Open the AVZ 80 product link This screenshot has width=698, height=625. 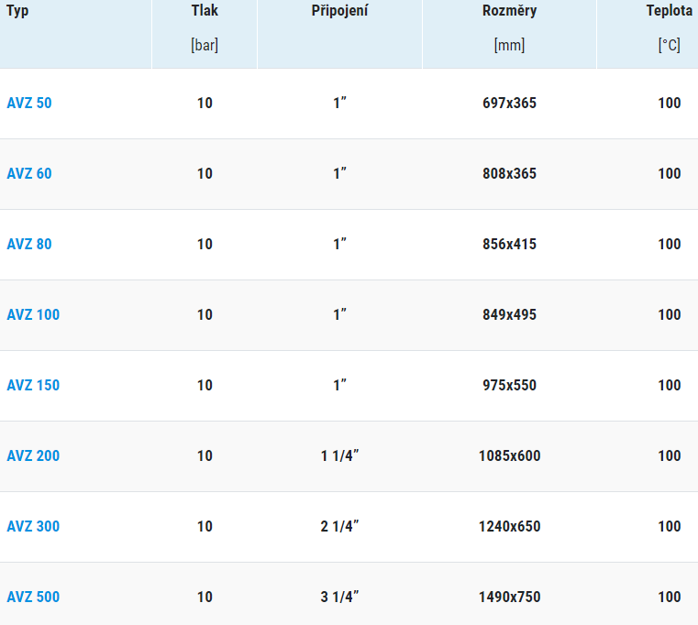pyautogui.click(x=29, y=244)
